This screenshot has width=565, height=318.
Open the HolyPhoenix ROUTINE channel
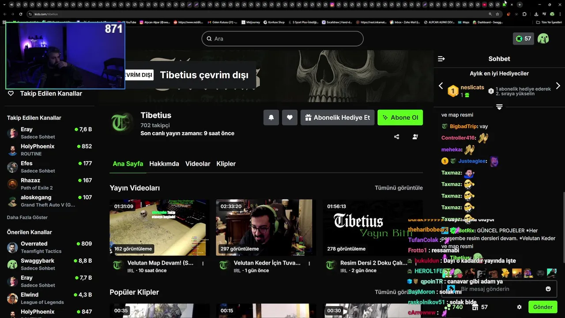pyautogui.click(x=49, y=150)
